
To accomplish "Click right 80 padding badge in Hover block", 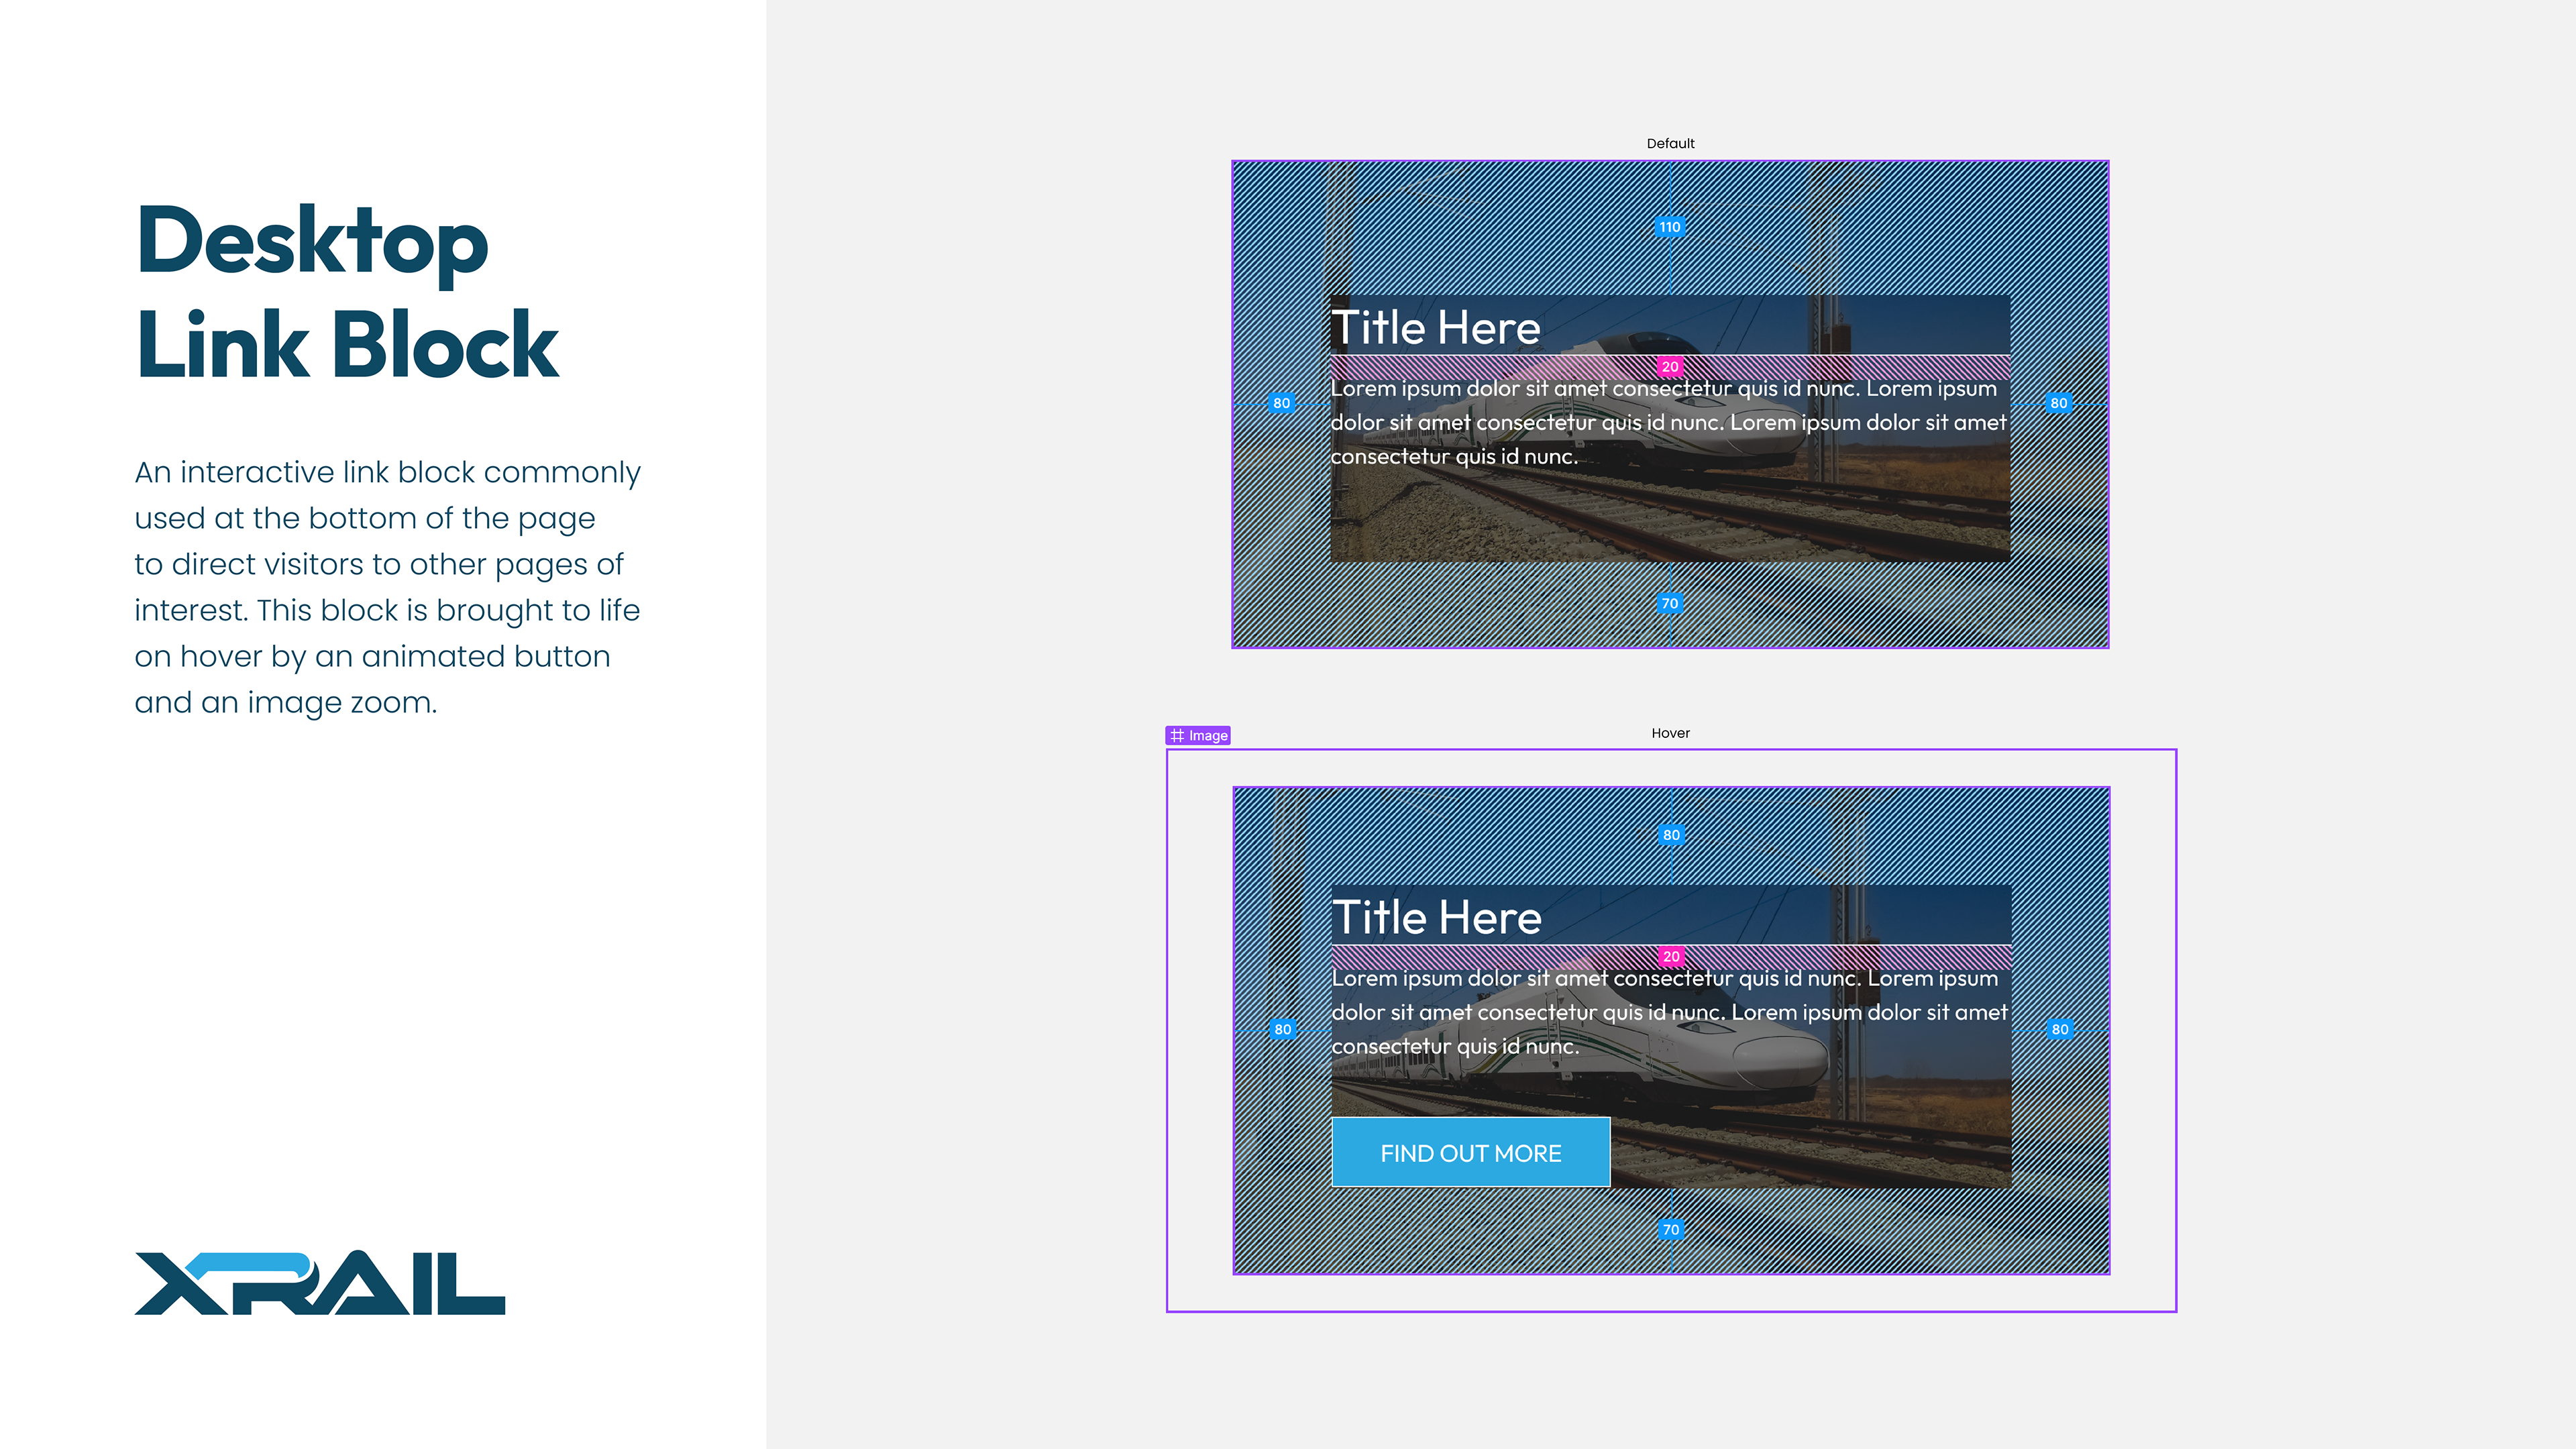I will (x=2060, y=1029).
